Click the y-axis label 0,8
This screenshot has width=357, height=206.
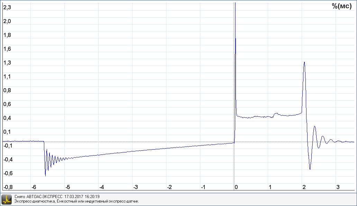(7, 91)
